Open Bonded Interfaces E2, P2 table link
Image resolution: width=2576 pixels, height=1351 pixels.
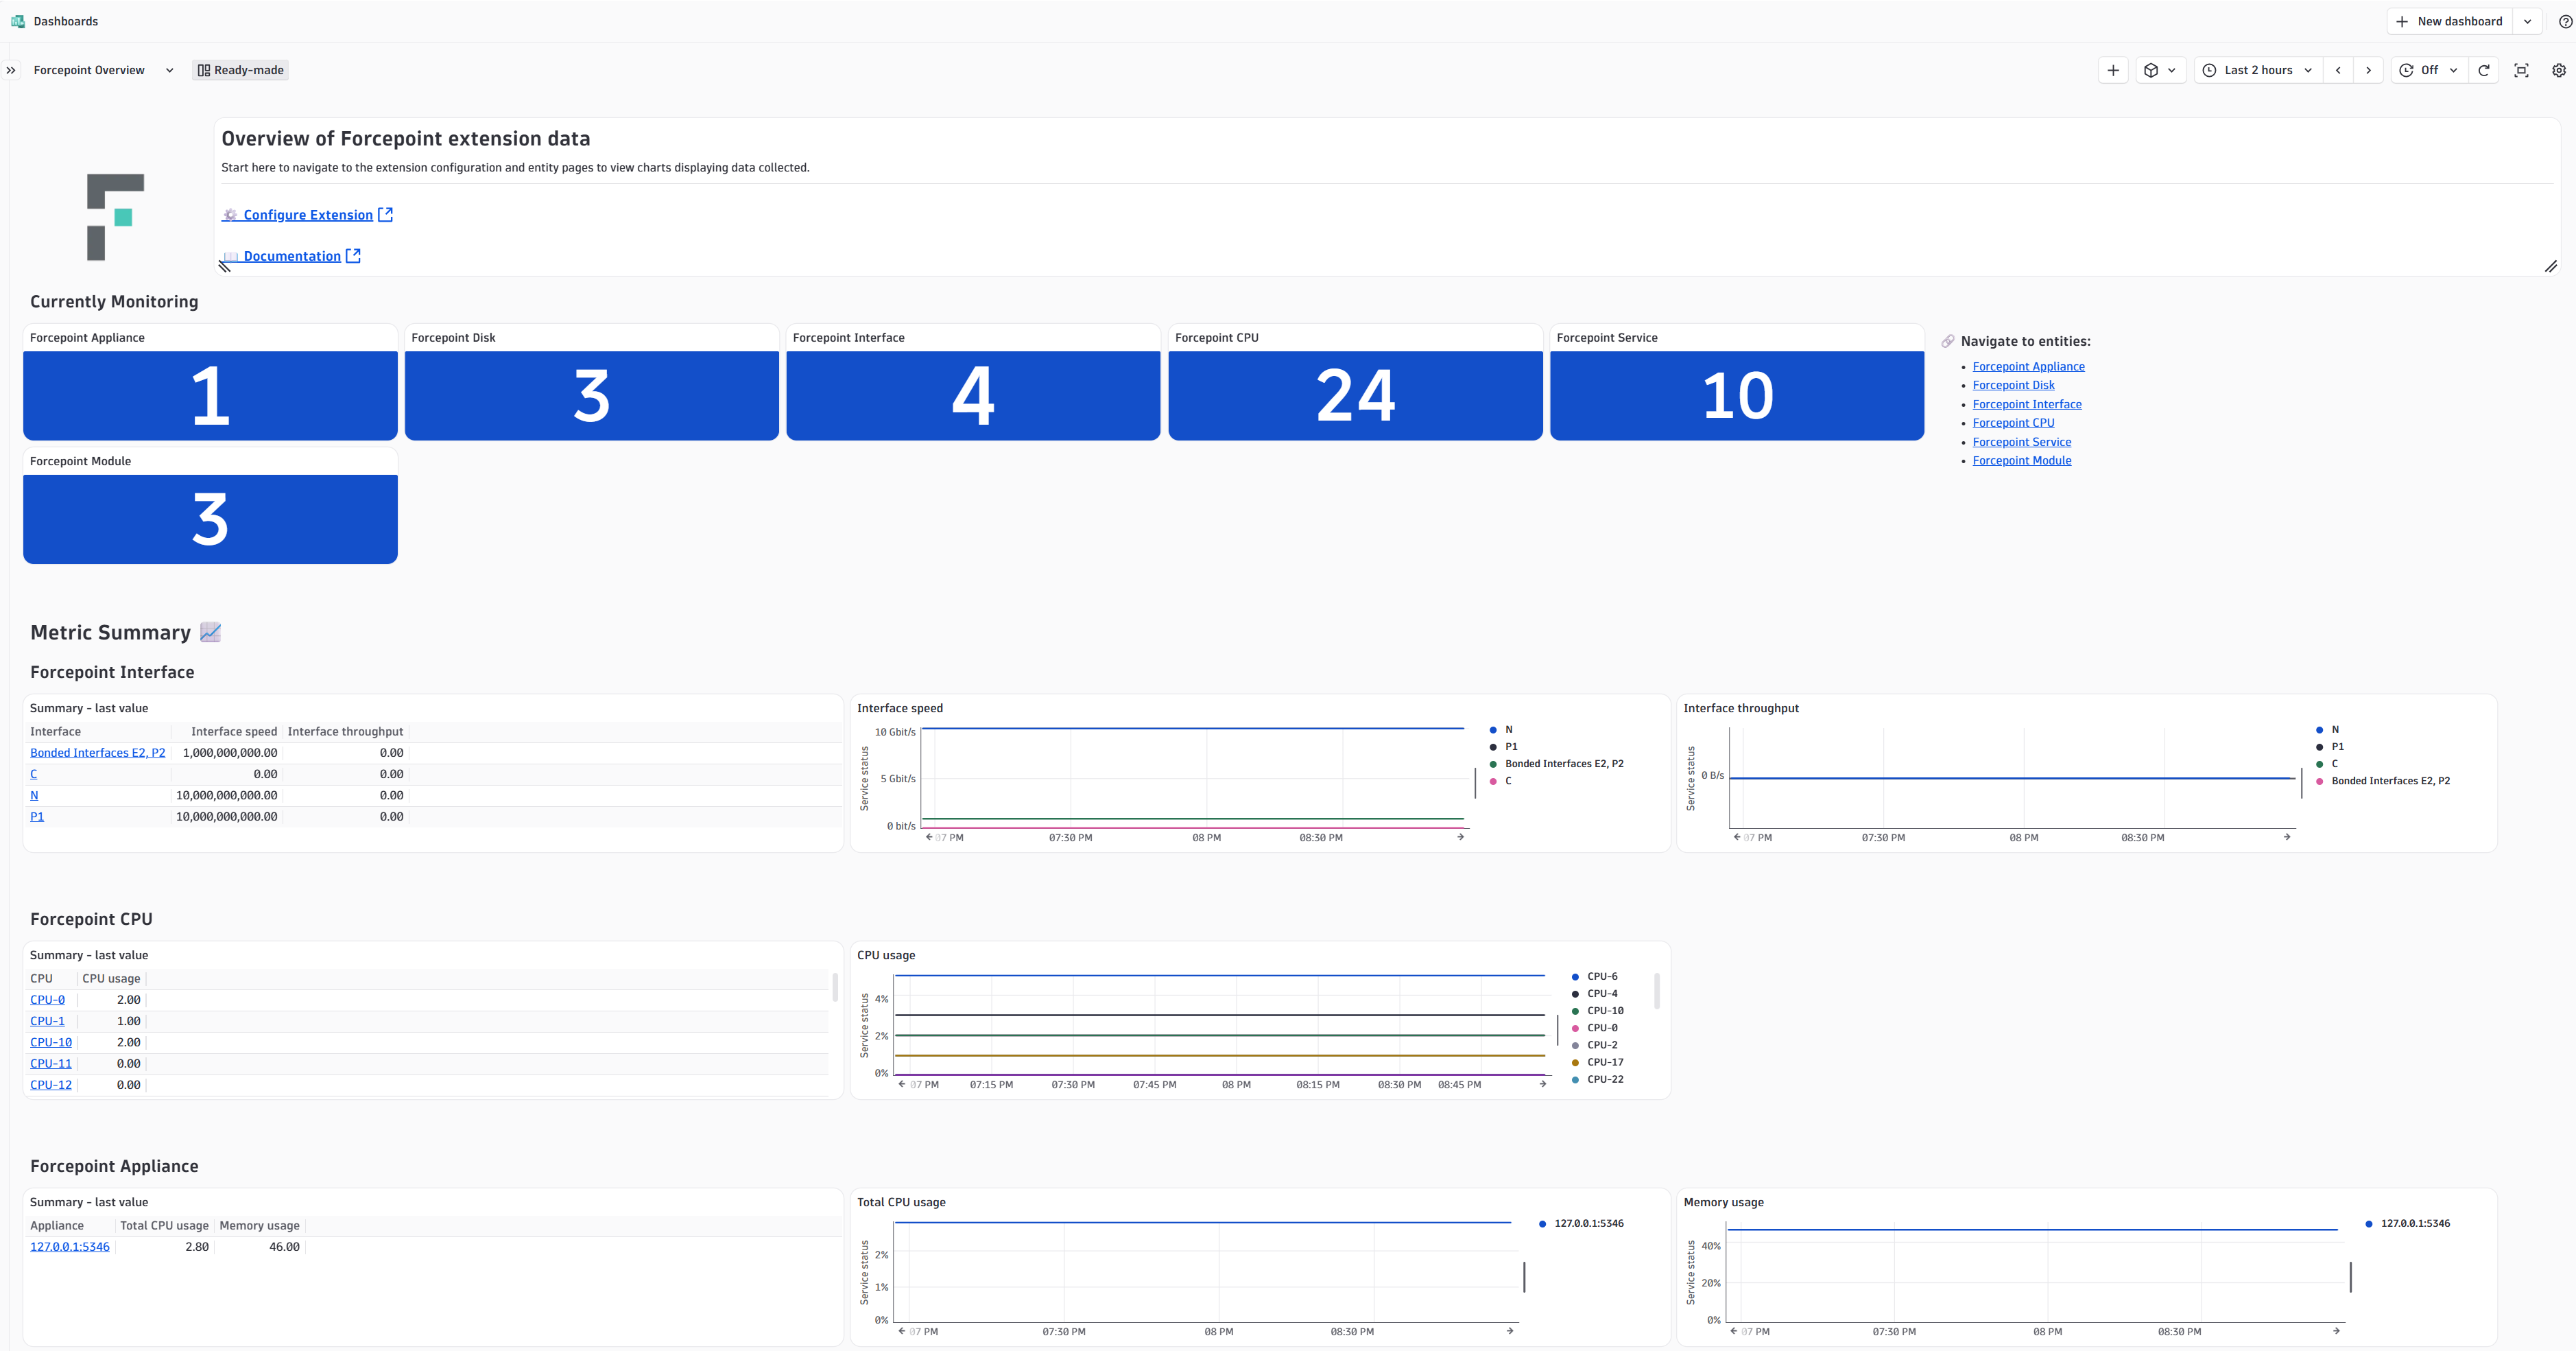click(x=97, y=753)
